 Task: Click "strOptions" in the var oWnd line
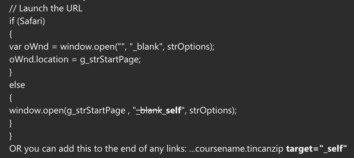[188, 47]
